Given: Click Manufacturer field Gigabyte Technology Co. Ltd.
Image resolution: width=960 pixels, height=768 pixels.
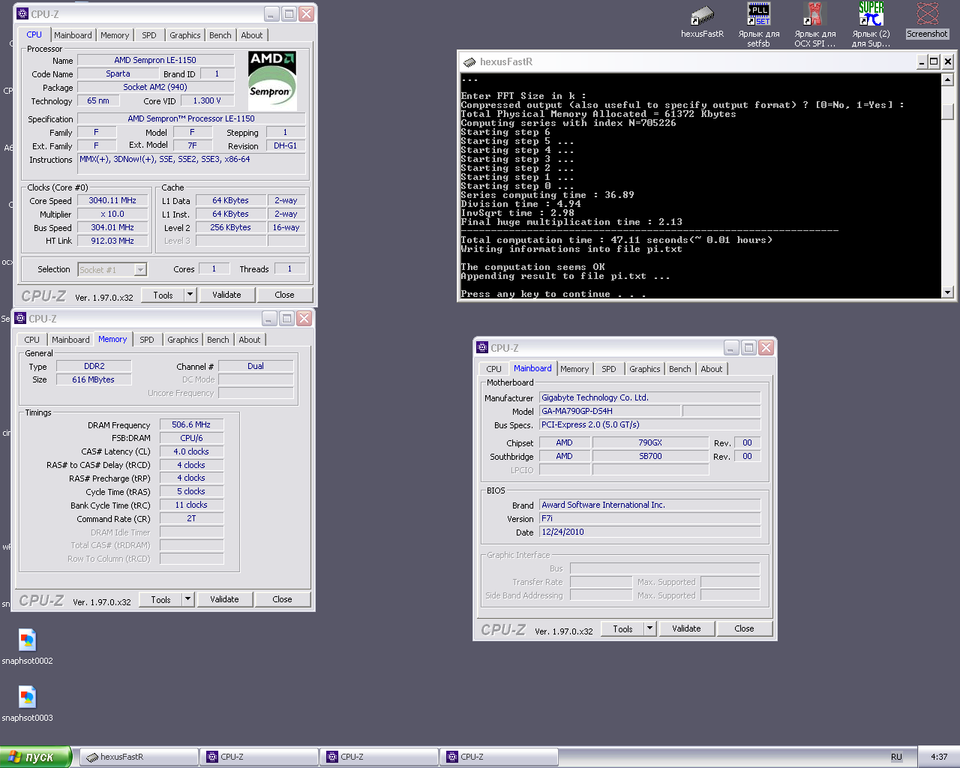Looking at the screenshot, I should point(649,397).
